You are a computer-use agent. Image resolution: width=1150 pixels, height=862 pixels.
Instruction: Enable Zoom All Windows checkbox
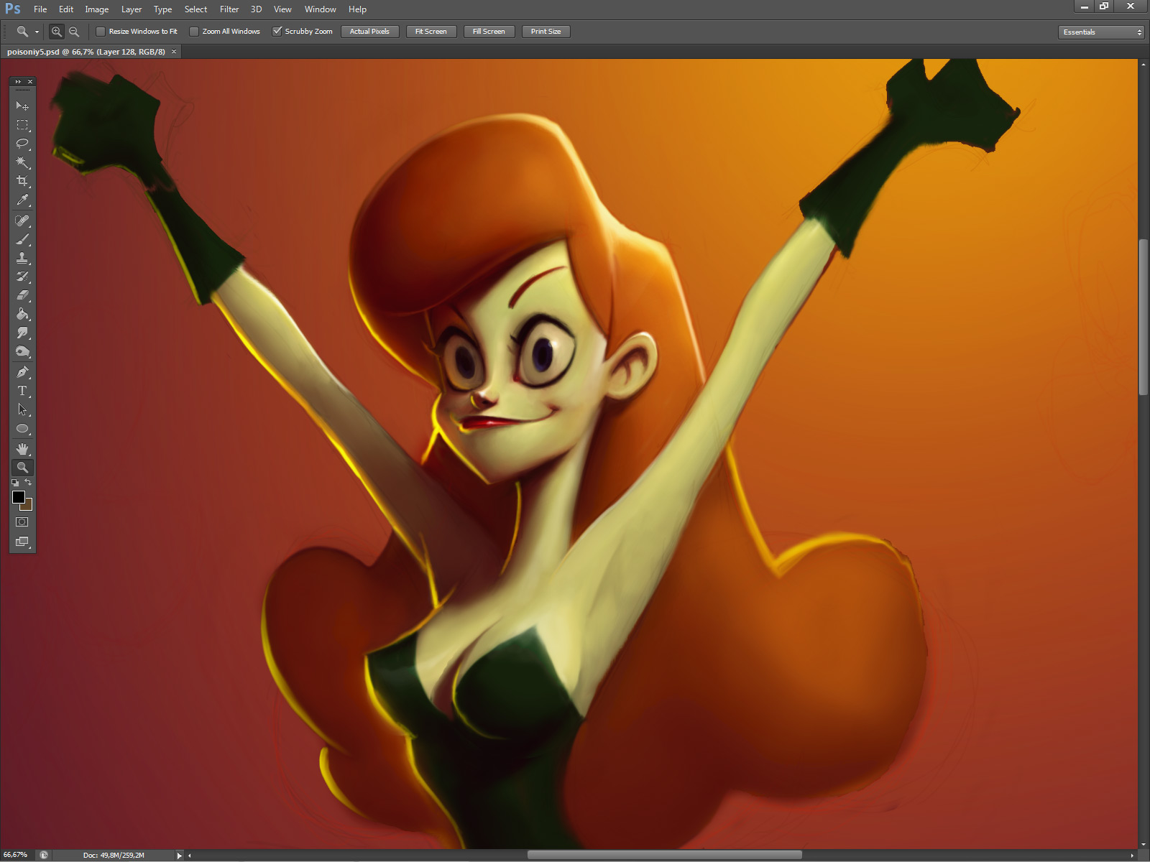(x=194, y=32)
